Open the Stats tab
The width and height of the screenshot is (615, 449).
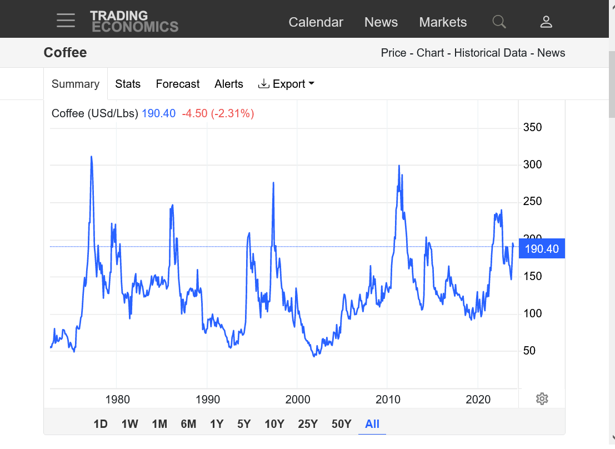tap(128, 84)
